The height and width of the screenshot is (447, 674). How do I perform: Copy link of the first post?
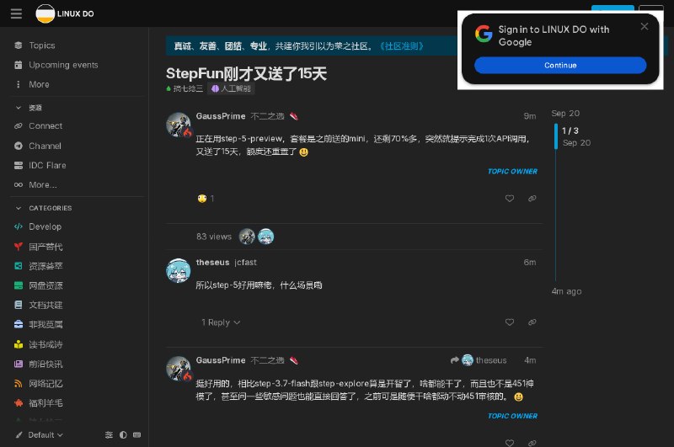click(532, 199)
